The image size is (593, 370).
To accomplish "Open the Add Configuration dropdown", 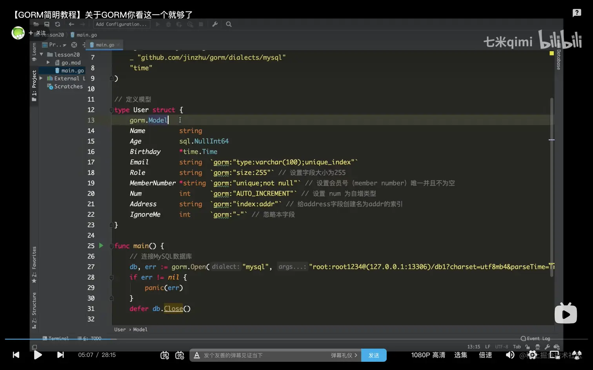I will click(x=121, y=24).
